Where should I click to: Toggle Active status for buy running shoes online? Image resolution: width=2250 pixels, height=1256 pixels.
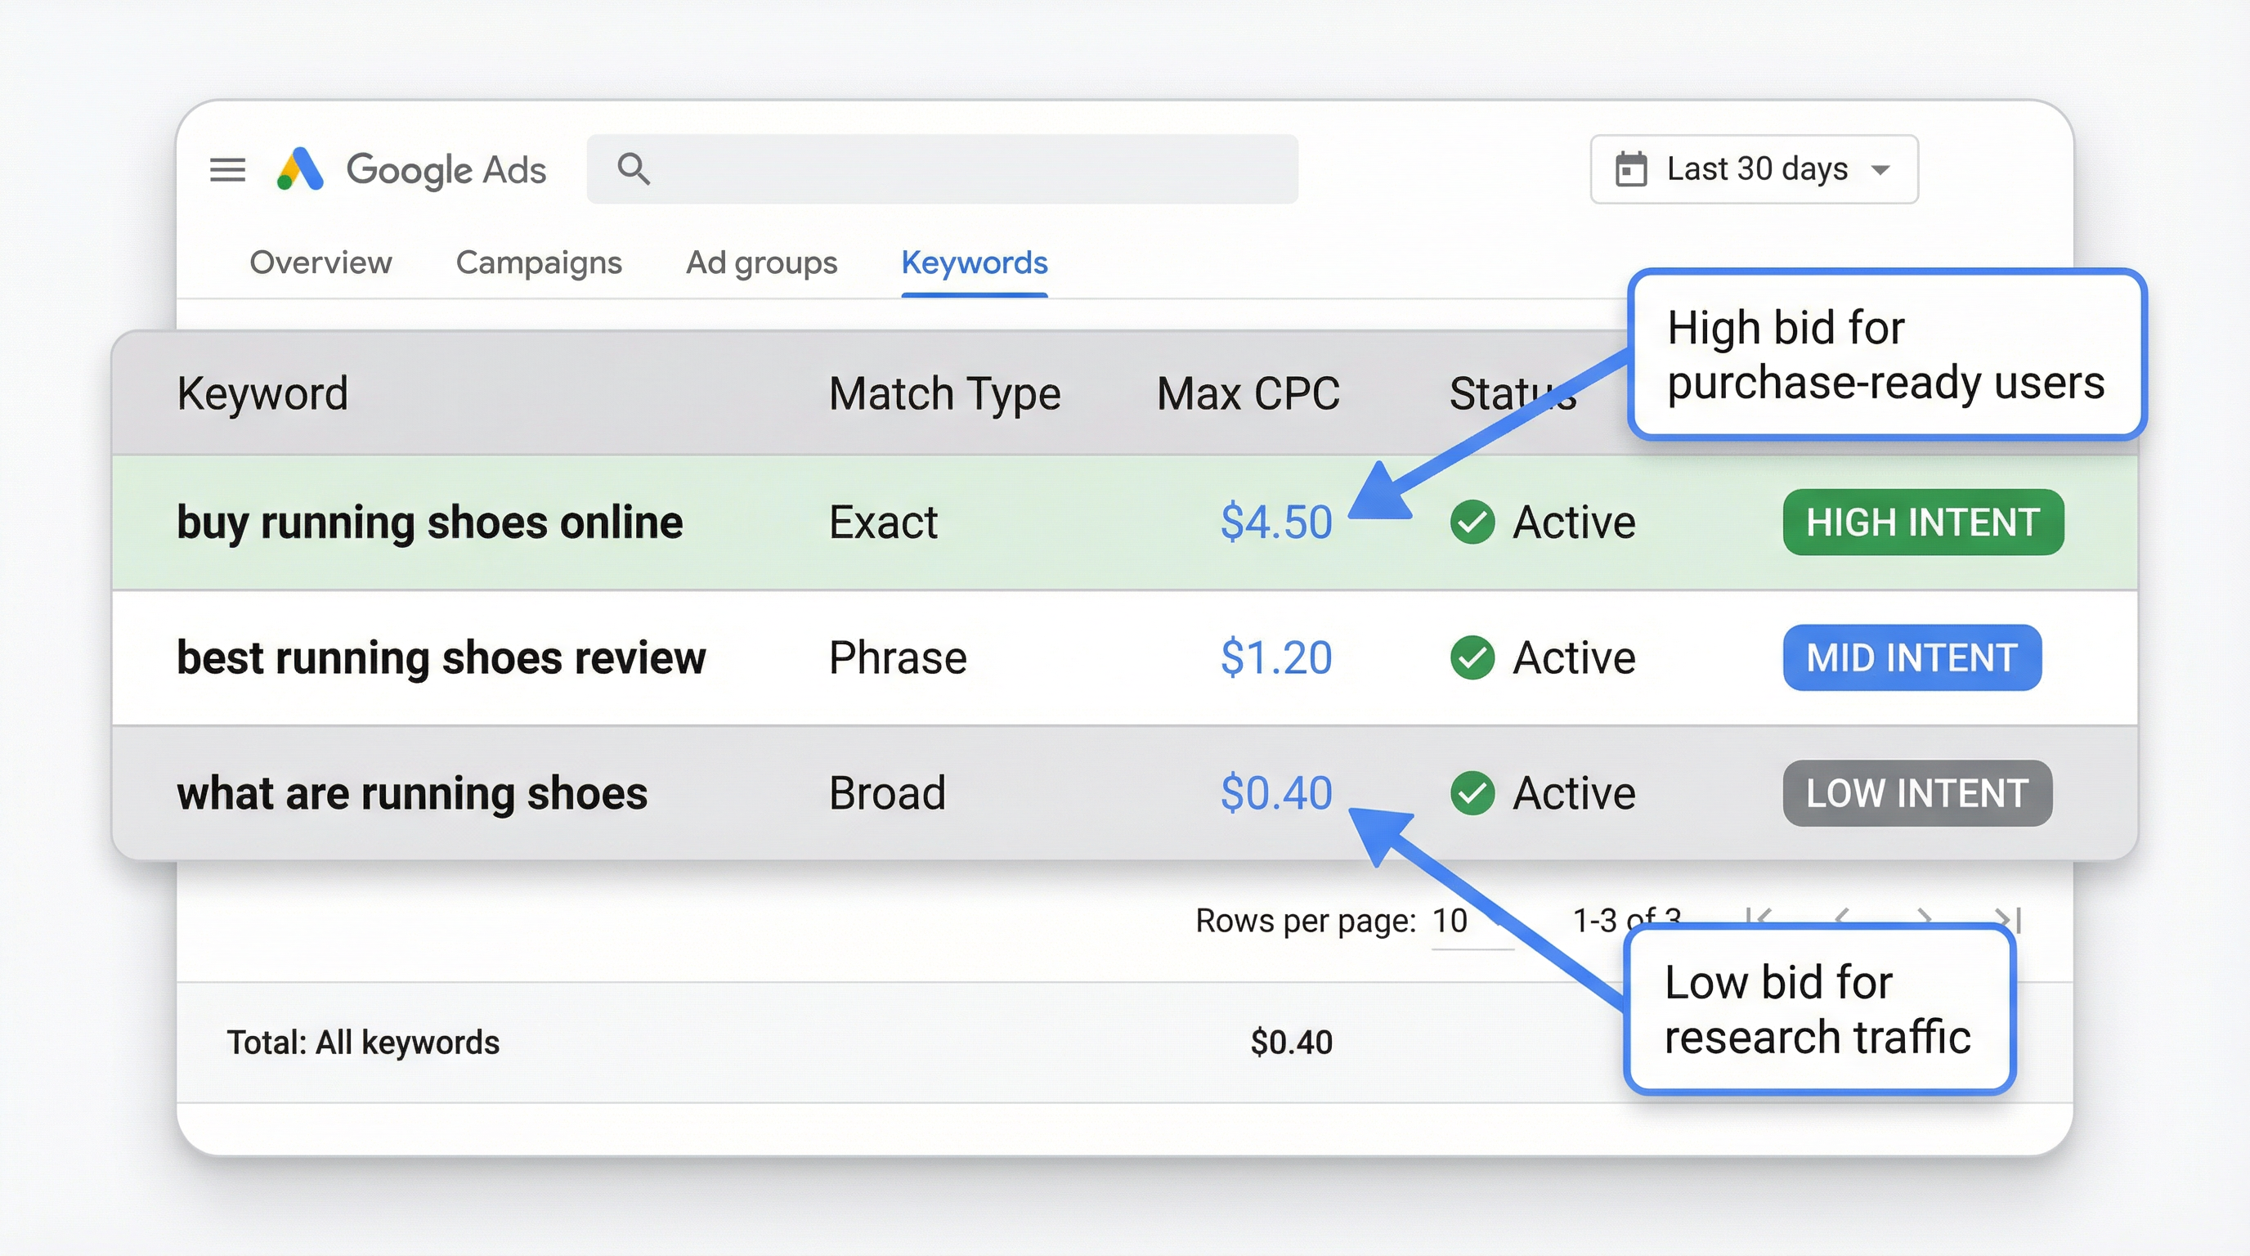click(1472, 523)
